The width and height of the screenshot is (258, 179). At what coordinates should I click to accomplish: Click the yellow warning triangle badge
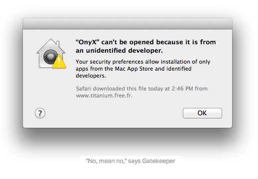(59, 62)
